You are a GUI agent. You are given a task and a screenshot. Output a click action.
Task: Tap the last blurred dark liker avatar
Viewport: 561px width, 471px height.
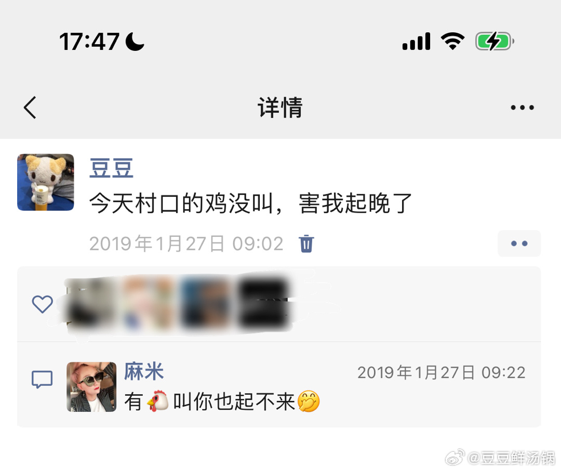263,304
